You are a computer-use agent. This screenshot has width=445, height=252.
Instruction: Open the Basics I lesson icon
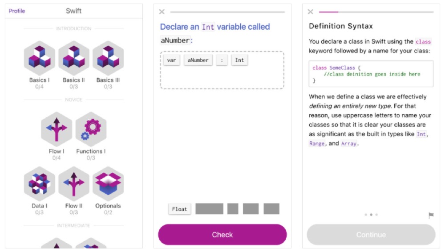(x=40, y=58)
